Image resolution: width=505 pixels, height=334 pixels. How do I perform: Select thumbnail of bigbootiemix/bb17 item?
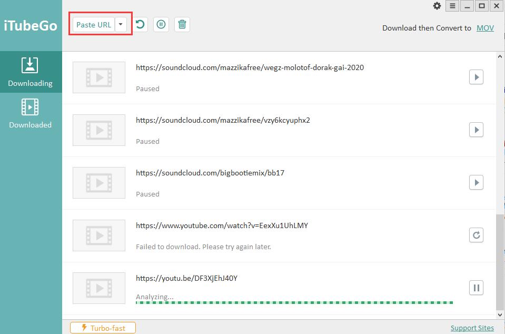tap(99, 183)
